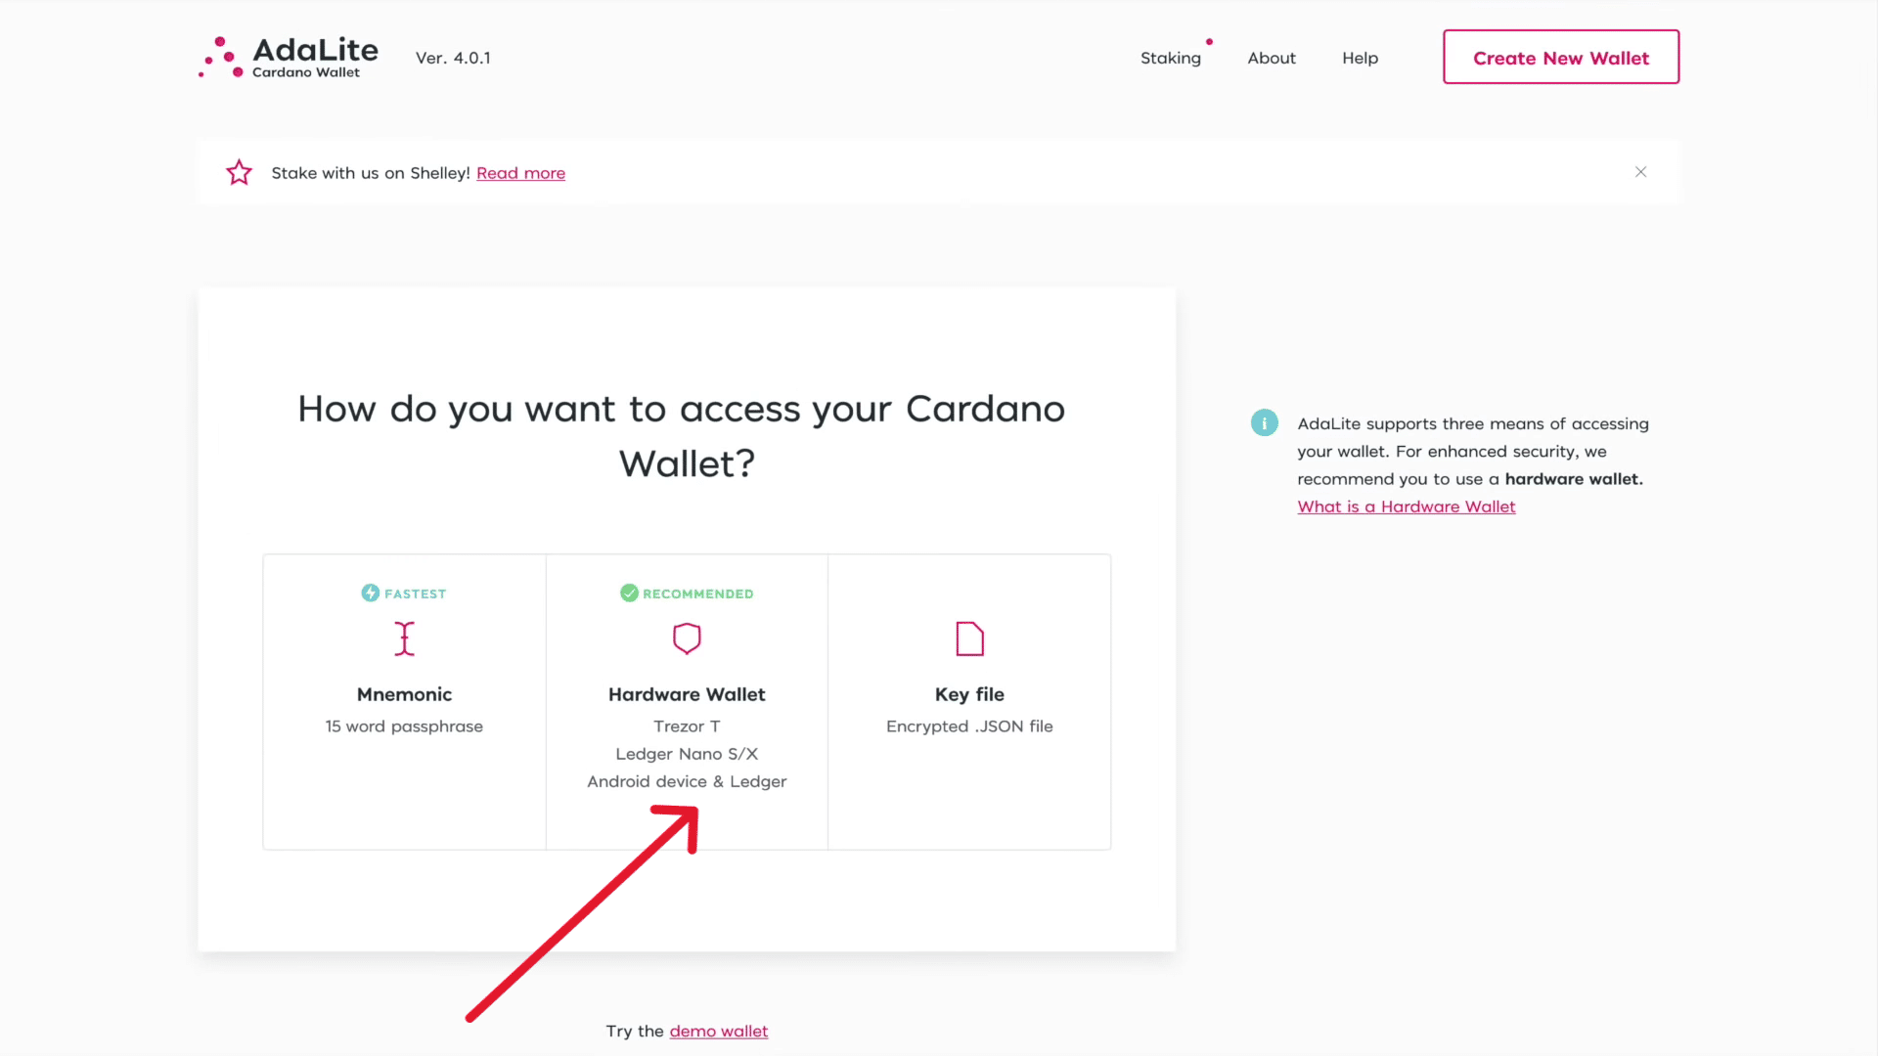1878x1056 pixels.
Task: Click the Mnemonic text cursor icon
Action: [x=404, y=638]
